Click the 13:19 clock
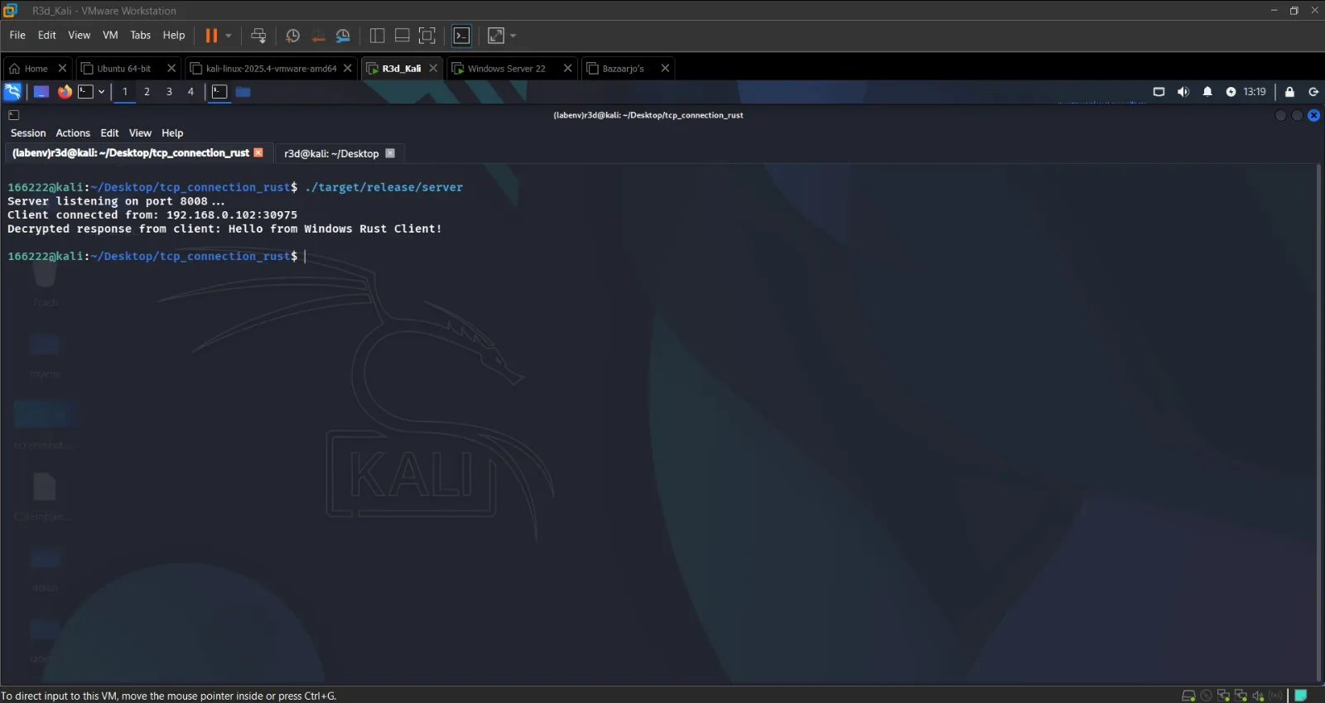This screenshot has height=703, width=1325. 1254,92
